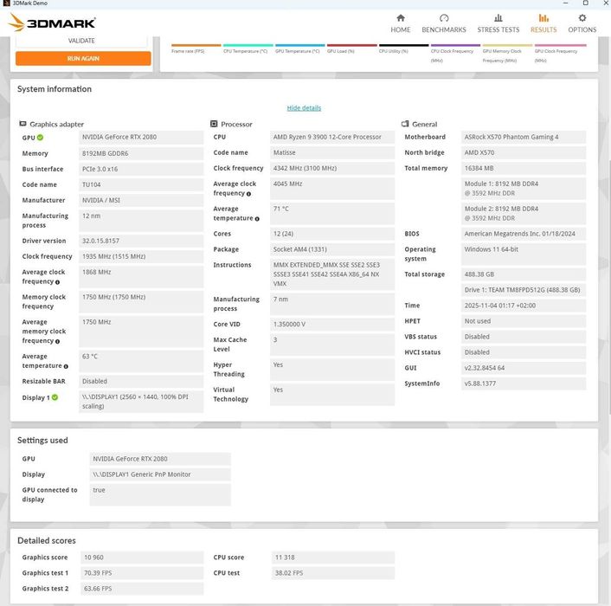Viewport: 611px width, 606px height.
Task: Click the CPU score 11 318 value
Action: [x=333, y=558]
